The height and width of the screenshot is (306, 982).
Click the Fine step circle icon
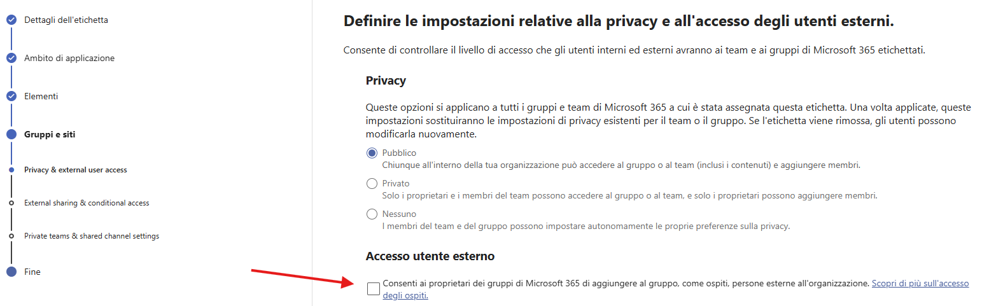coord(11,272)
